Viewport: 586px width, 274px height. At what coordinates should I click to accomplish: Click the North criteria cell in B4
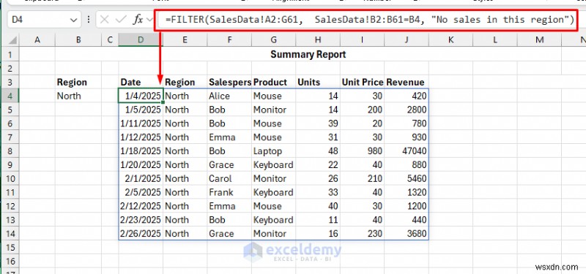pos(78,96)
